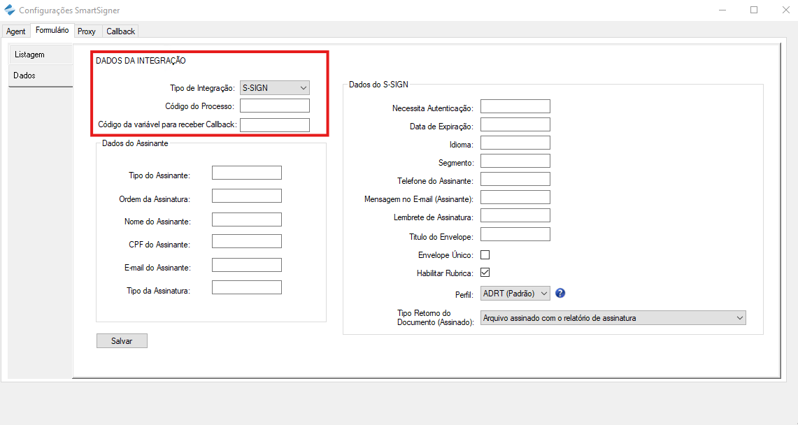
Task: Click the Salvar button
Action: point(122,341)
